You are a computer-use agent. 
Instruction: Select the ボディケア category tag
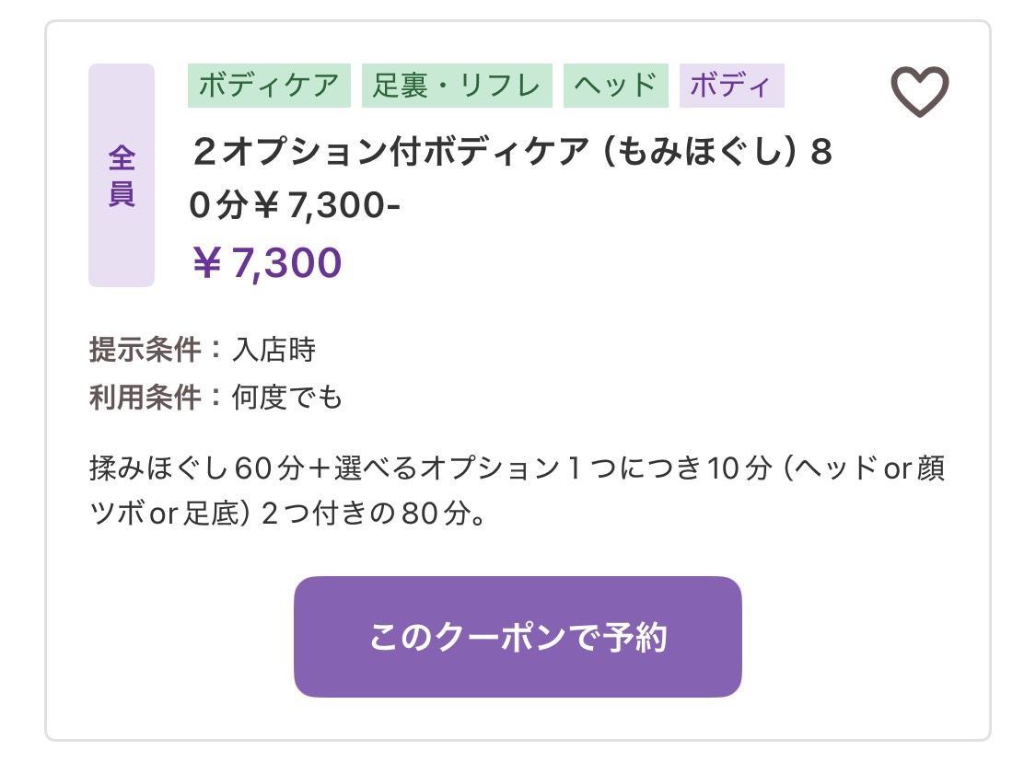click(269, 86)
